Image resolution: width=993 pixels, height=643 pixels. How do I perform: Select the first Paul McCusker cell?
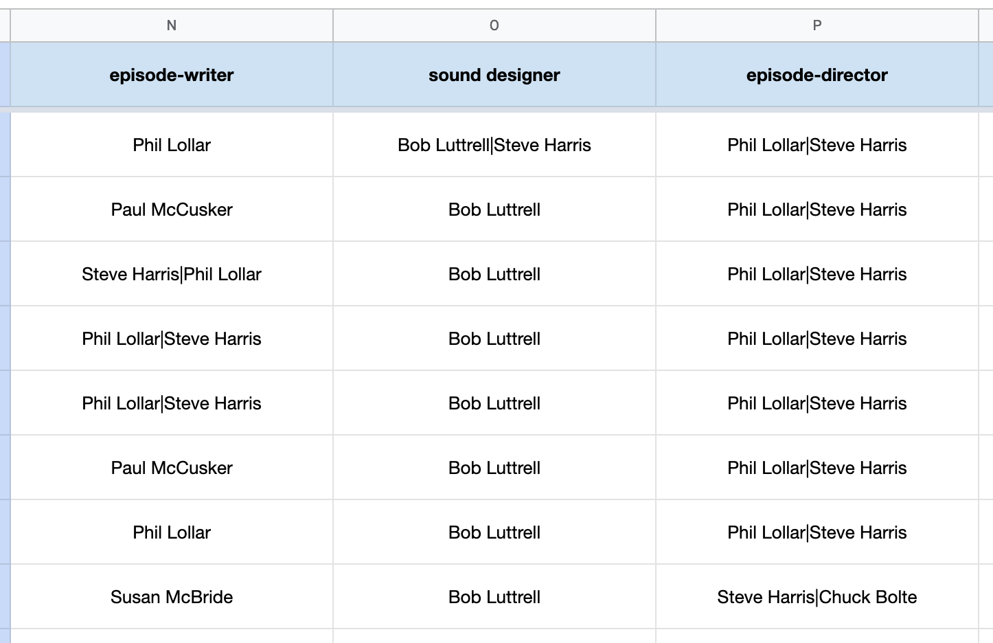(x=172, y=210)
